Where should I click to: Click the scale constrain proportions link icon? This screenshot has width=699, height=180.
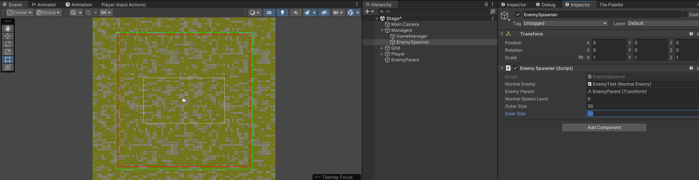pyautogui.click(x=581, y=58)
